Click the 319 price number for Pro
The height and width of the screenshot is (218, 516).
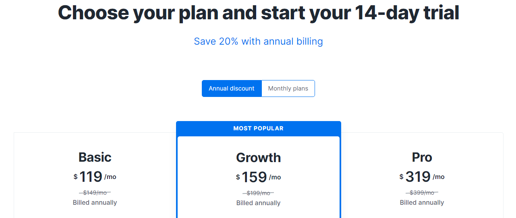point(418,177)
